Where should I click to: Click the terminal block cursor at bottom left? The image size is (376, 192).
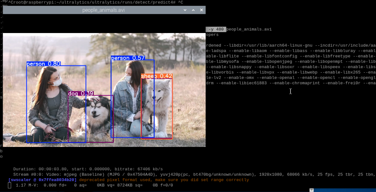[x=9, y=185]
